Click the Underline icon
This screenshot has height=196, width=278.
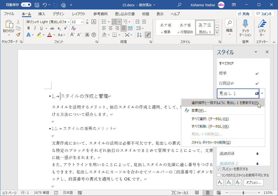(x=41, y=28)
